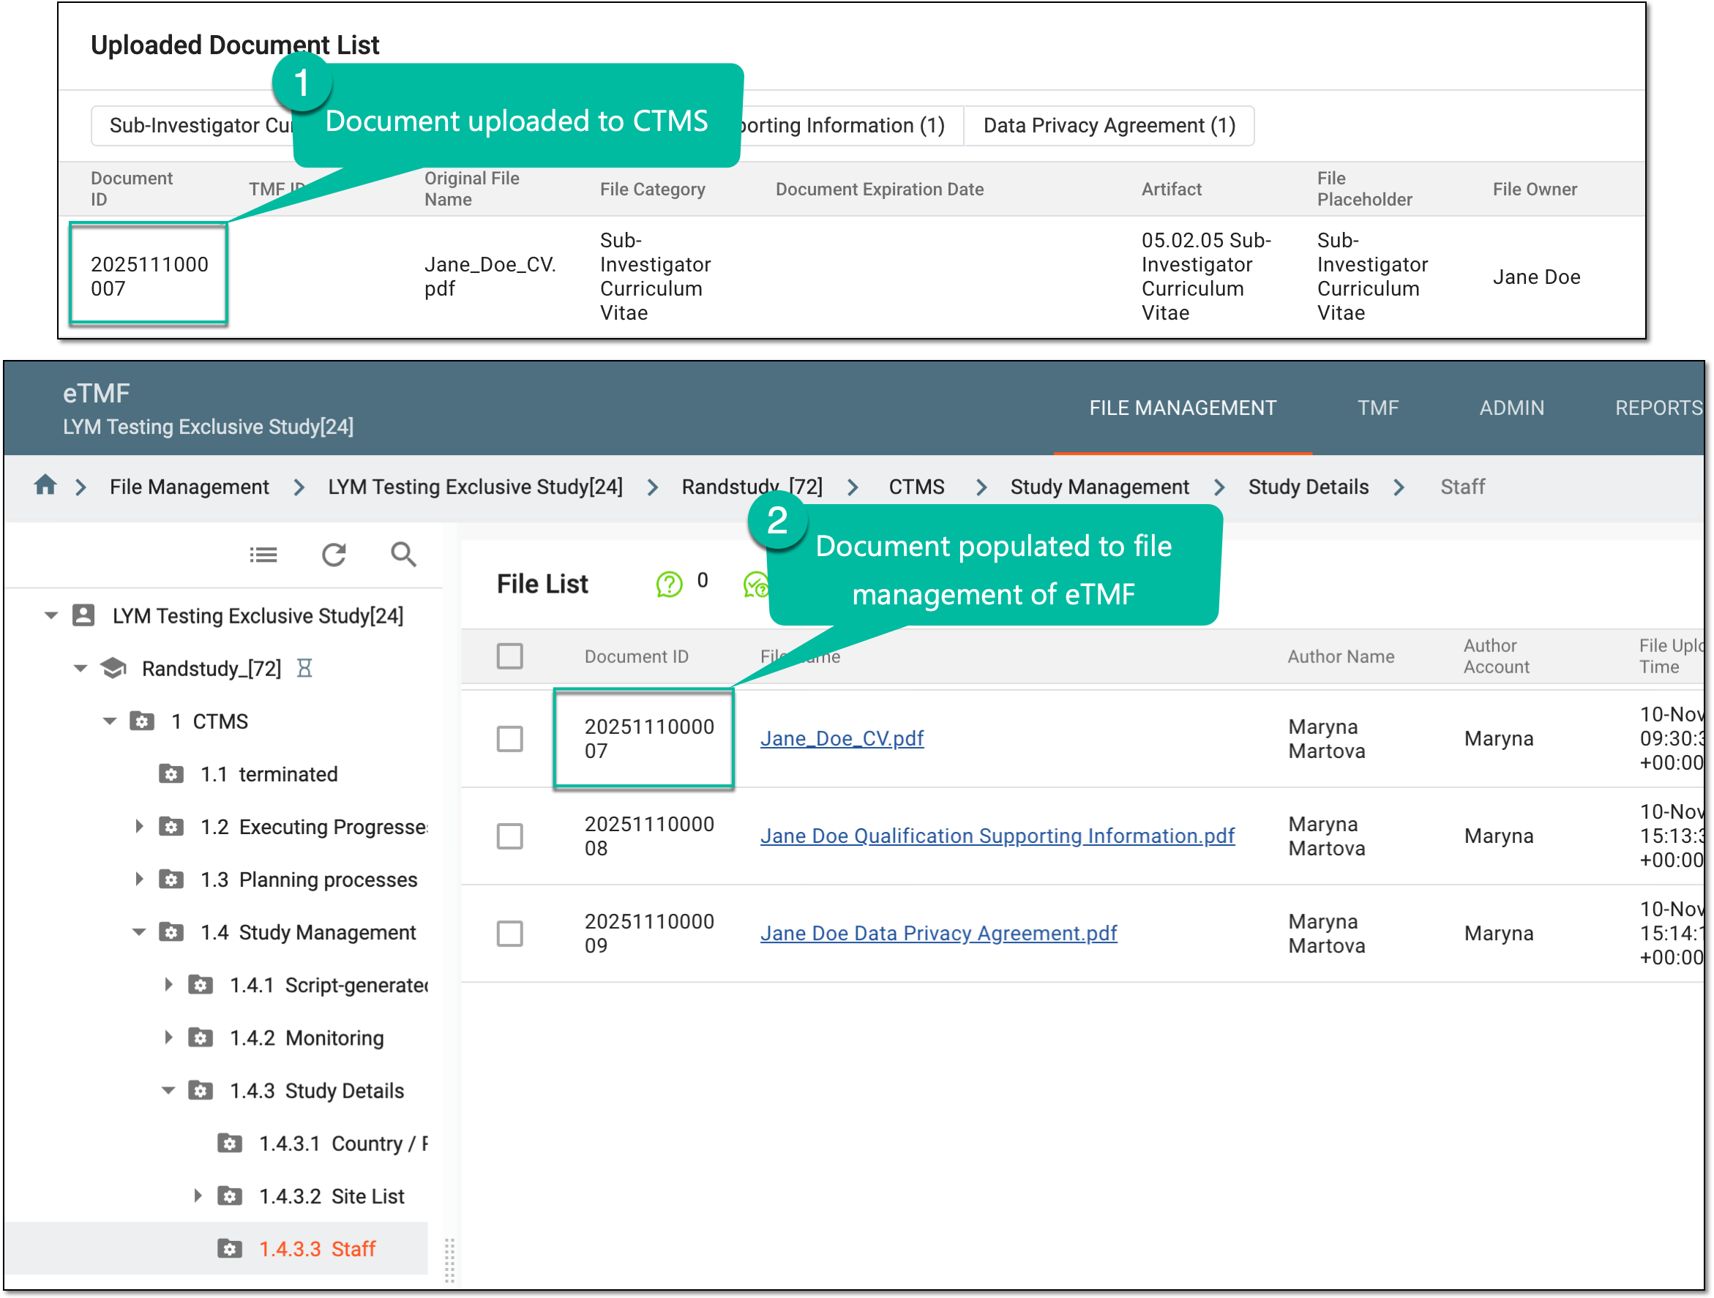
Task: Click the folder icon of 1.4.3.1 Country
Action: point(230,1143)
